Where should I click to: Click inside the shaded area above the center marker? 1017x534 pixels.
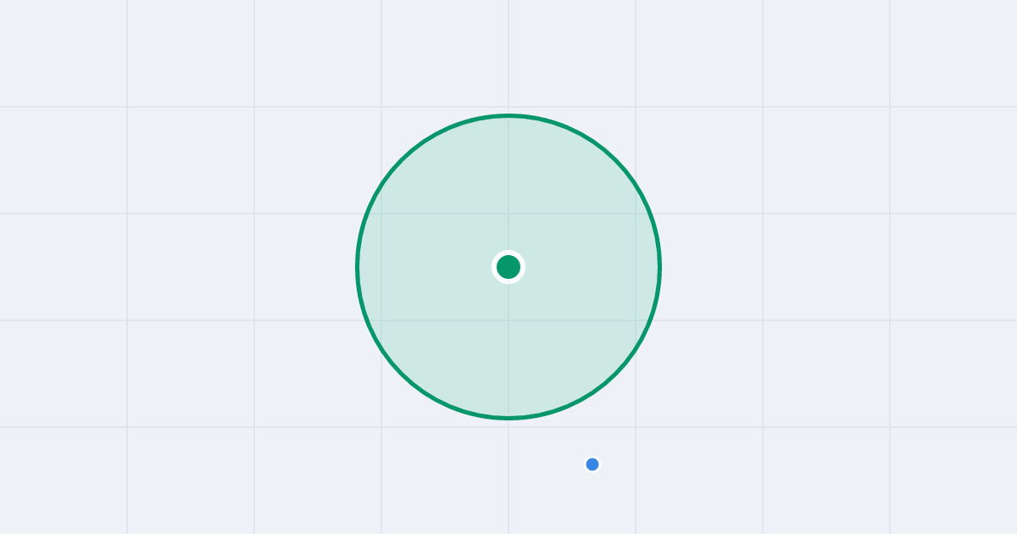(x=508, y=182)
